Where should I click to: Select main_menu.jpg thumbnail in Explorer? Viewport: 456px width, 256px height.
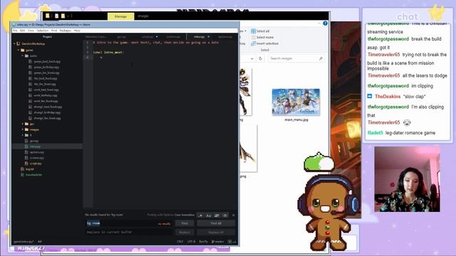(296, 102)
